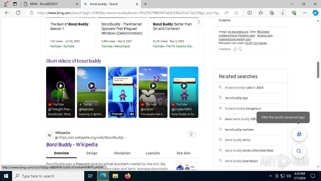321x181 pixels.
Task: View site information lock icon
Action: (31, 13)
